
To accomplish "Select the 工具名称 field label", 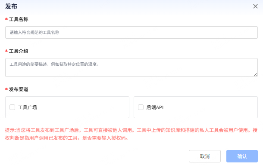I will [x=19, y=19].
